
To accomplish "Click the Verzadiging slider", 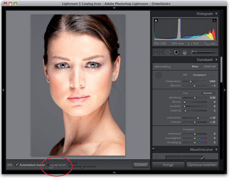I will coord(195,142).
